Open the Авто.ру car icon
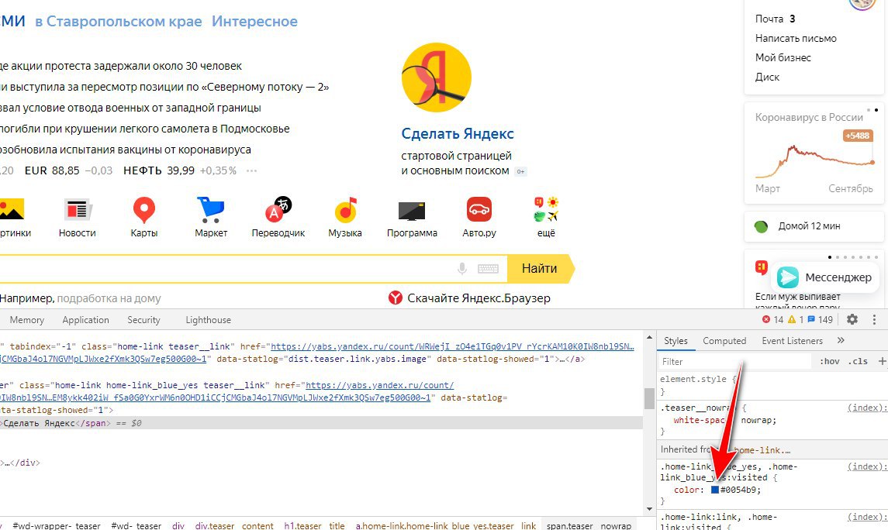Image resolution: width=888 pixels, height=530 pixels. click(479, 210)
